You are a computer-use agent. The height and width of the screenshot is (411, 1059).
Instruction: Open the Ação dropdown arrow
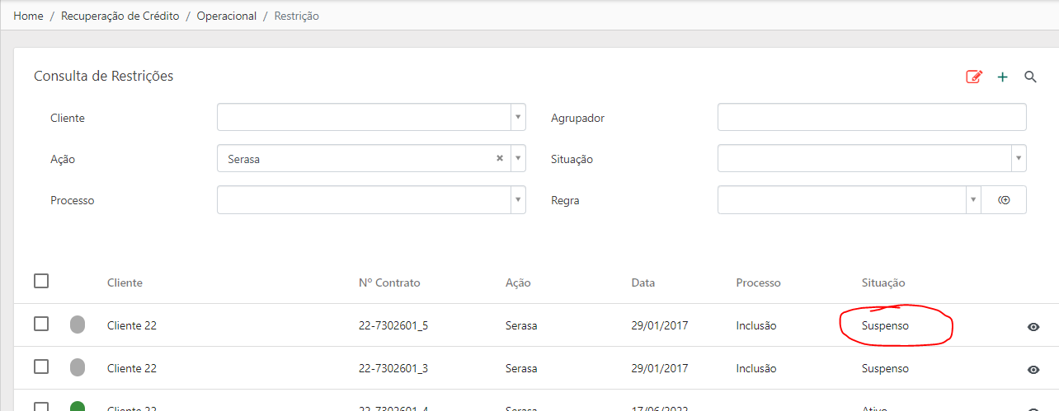click(x=518, y=158)
